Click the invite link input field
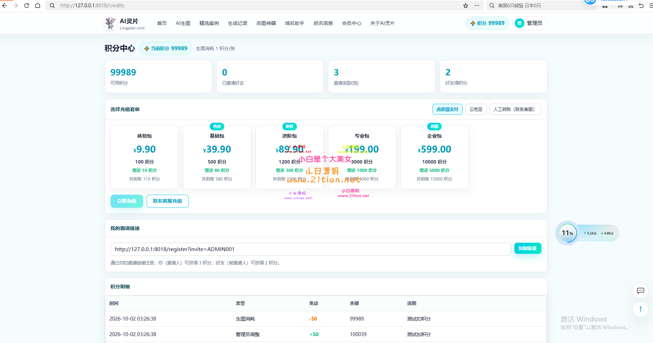Image resolution: width=653 pixels, height=343 pixels. point(311,249)
